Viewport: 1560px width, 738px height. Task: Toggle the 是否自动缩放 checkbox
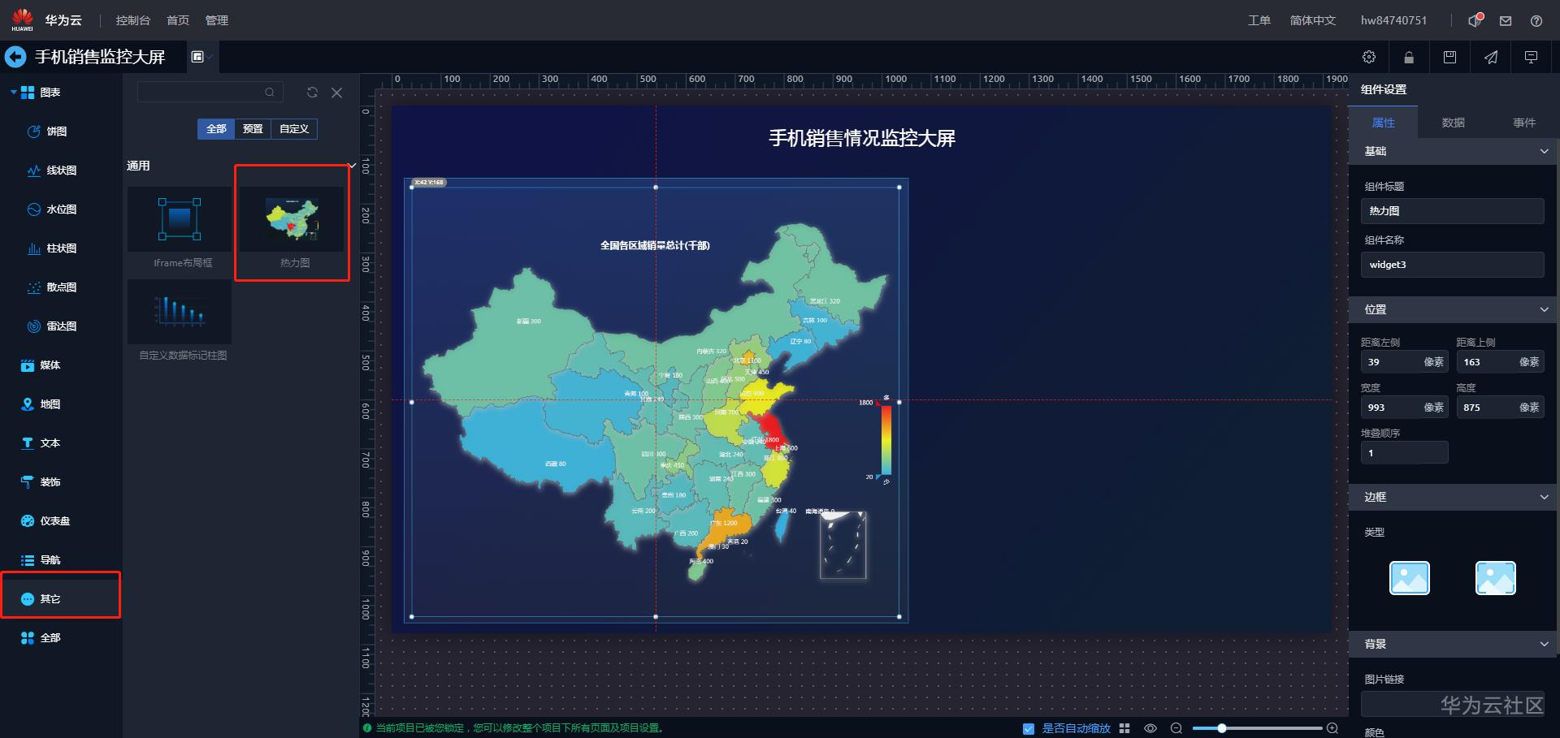click(x=1029, y=729)
